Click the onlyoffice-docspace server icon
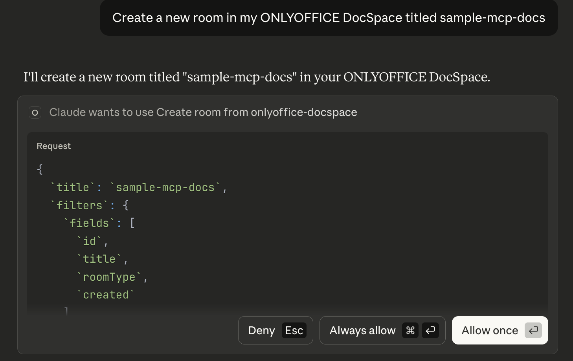Screen dimensions: 573x361 pos(35,112)
